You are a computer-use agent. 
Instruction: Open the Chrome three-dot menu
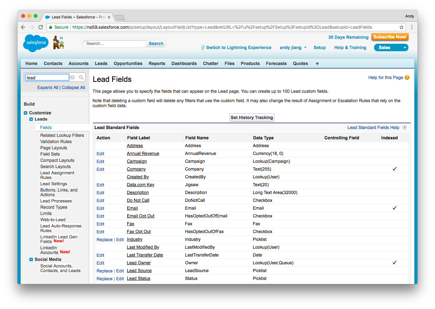[x=412, y=27]
